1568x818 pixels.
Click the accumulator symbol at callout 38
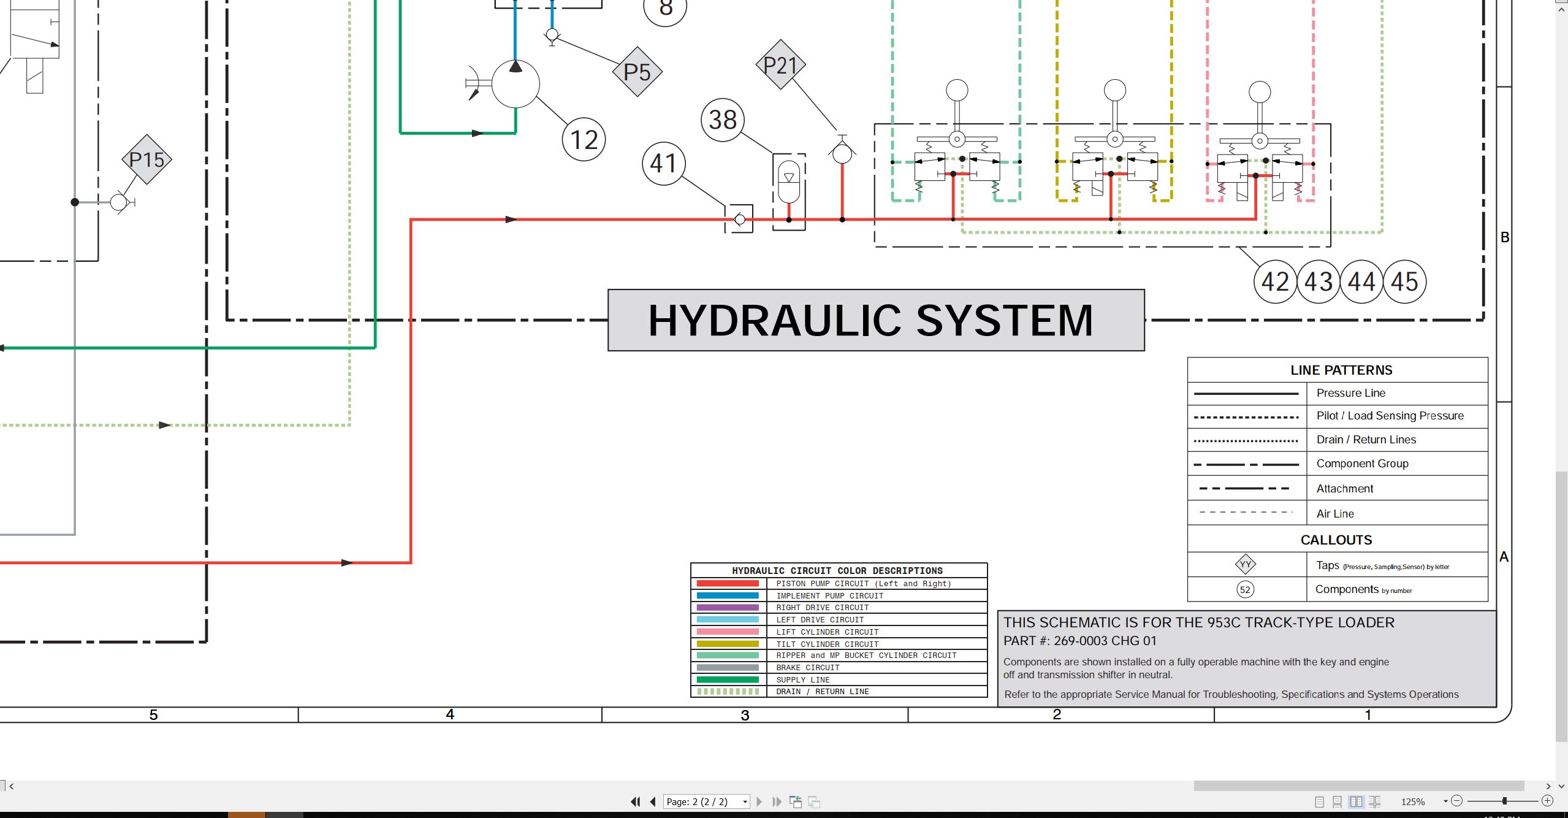[789, 182]
